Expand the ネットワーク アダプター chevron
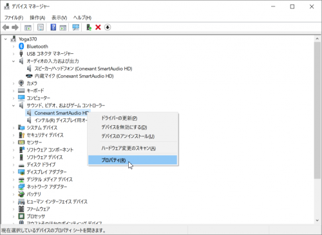 click(x=14, y=187)
